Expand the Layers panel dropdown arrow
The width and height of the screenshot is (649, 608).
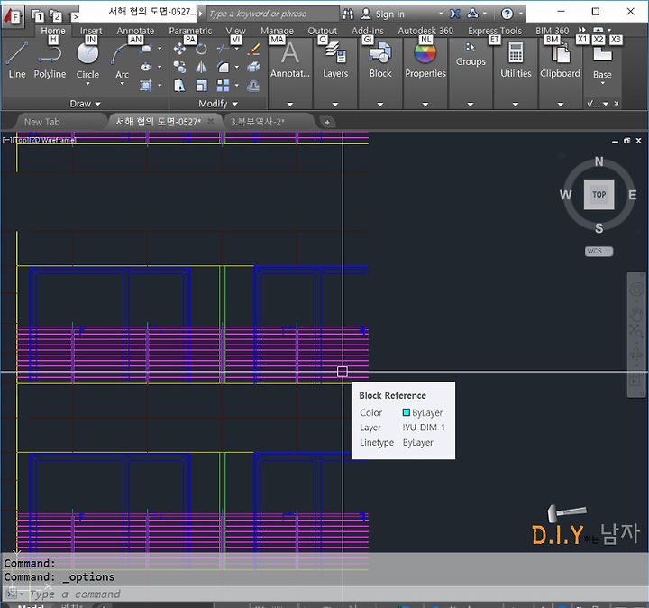coord(335,105)
